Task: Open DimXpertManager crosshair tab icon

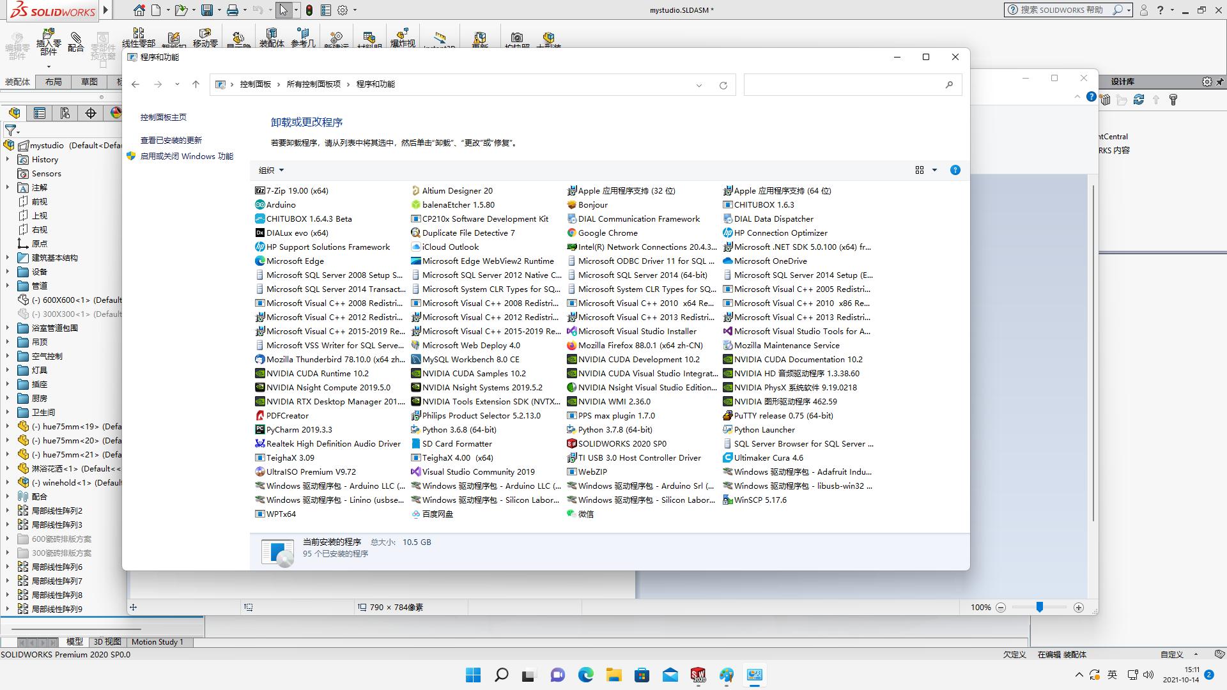Action: tap(91, 113)
